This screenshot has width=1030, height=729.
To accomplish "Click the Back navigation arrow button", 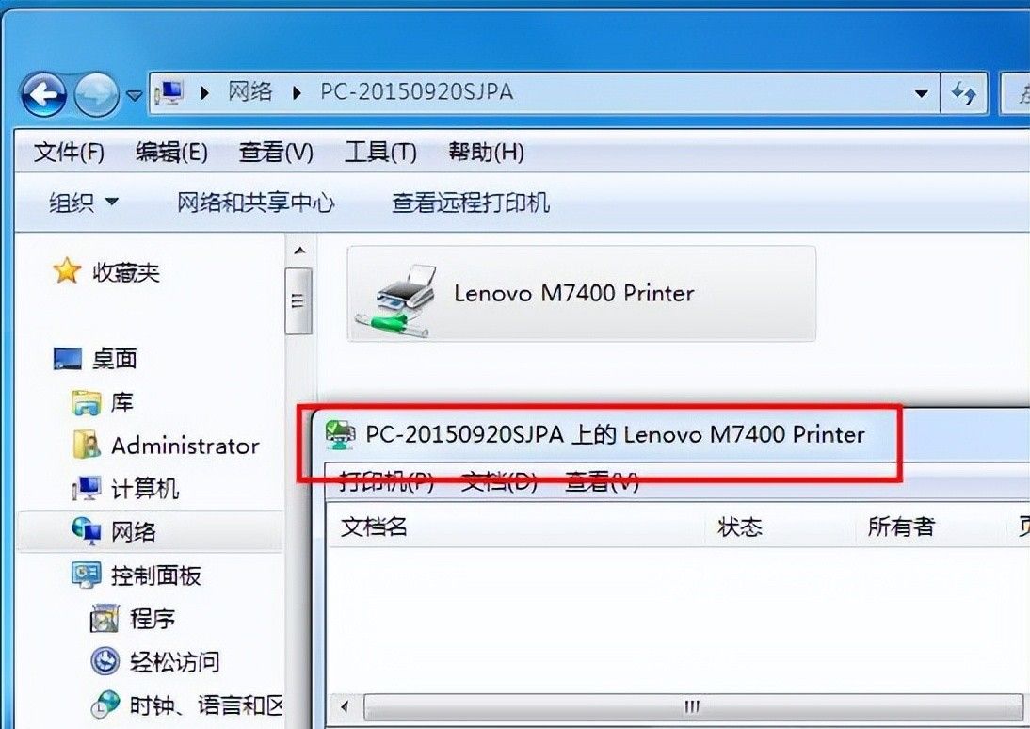I will click(x=43, y=96).
